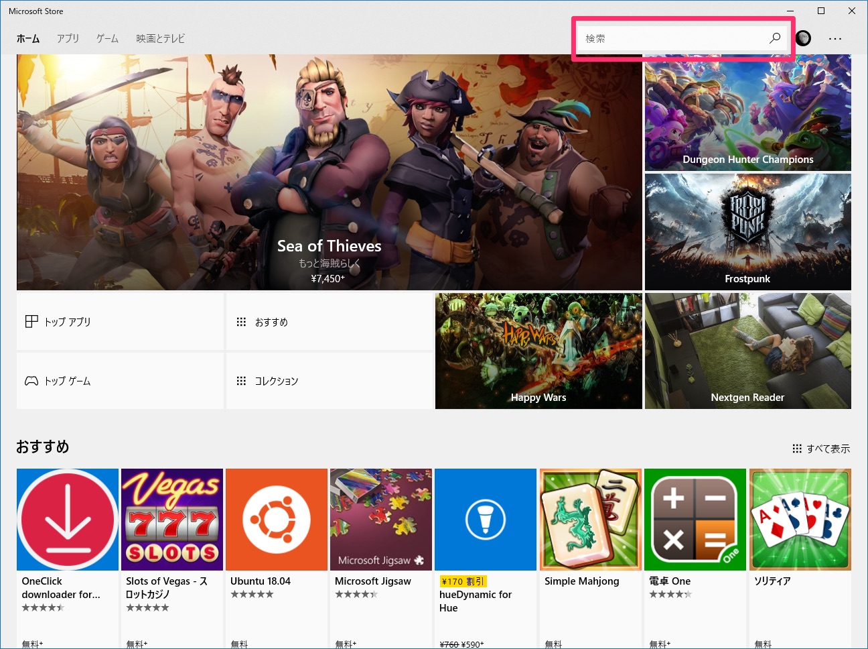
Task: Open the ソリティア card game icon
Action: 800,520
